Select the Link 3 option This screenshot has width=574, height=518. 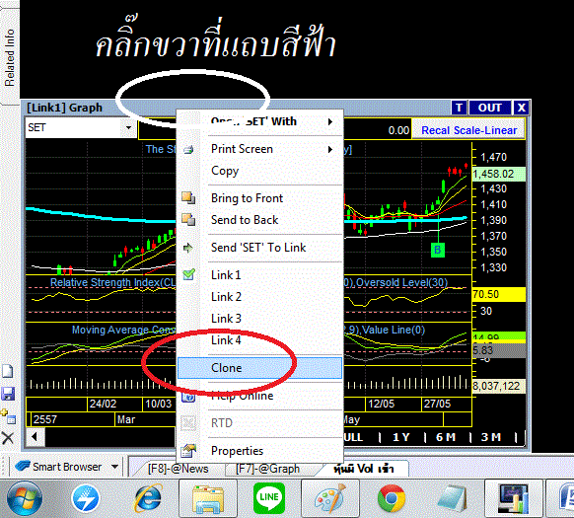tap(259, 319)
